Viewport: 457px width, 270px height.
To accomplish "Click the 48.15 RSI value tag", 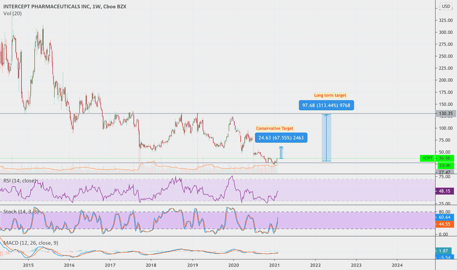I will coord(444,191).
